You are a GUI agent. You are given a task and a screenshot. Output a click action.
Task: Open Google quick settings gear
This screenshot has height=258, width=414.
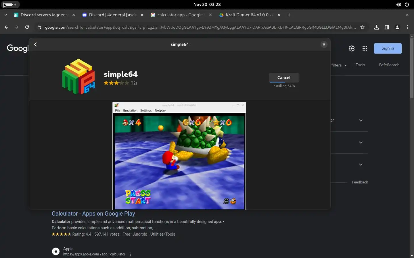[x=352, y=48]
